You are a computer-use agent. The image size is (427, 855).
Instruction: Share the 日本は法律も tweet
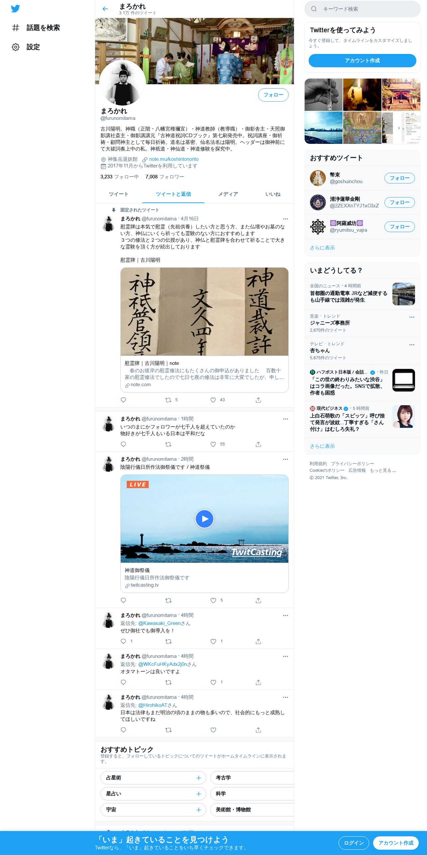coord(258,730)
